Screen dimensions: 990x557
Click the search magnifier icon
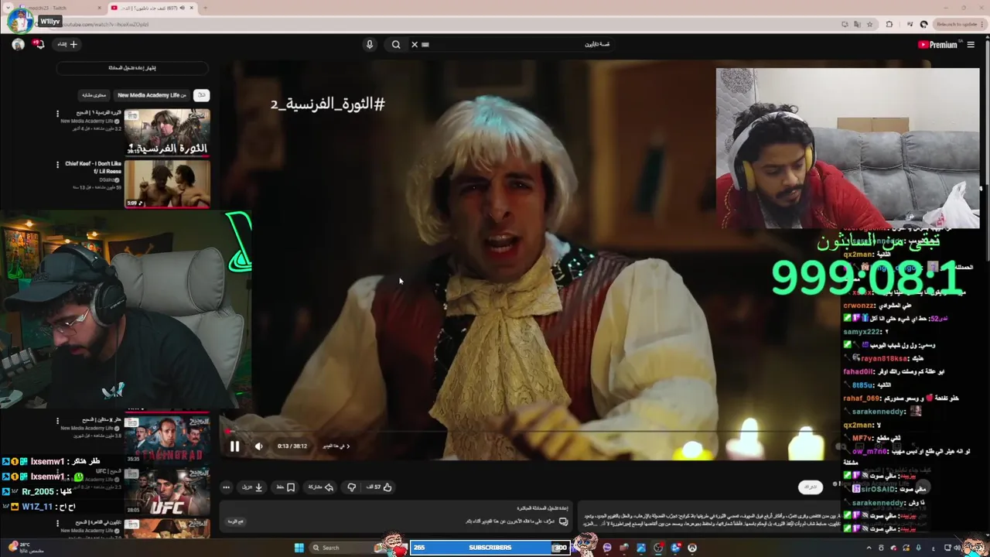tap(396, 44)
